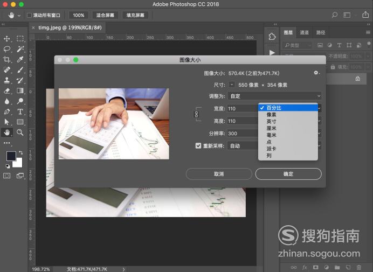Select the Zoom tool

coord(20,132)
